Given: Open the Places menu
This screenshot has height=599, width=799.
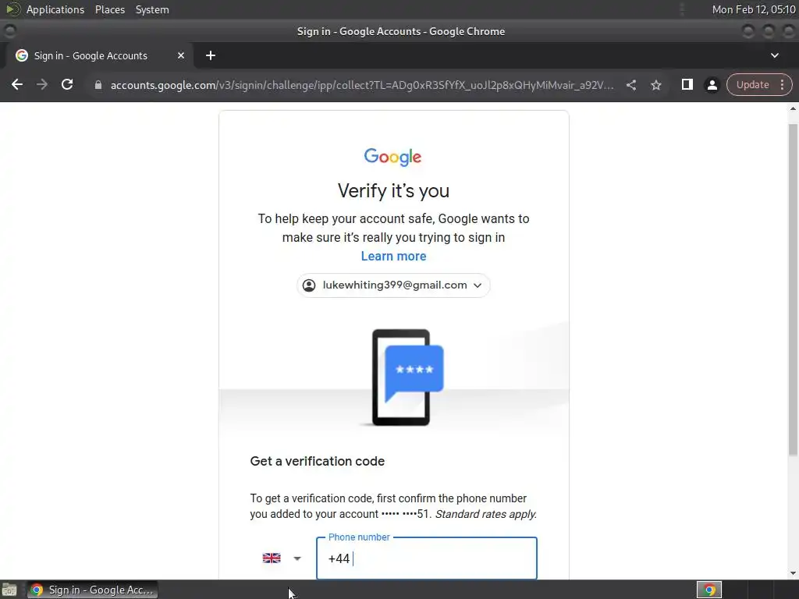Looking at the screenshot, I should click(109, 9).
